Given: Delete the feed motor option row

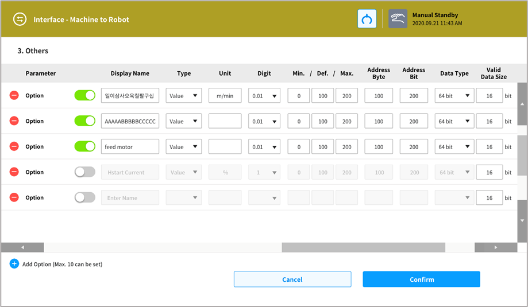Looking at the screenshot, I should point(14,147).
